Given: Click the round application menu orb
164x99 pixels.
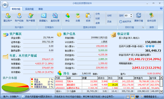Looking at the screenshot, I should [x=5, y=5].
